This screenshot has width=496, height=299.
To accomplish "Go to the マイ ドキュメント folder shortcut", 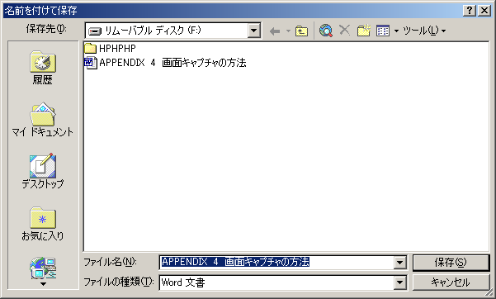I will [43, 120].
